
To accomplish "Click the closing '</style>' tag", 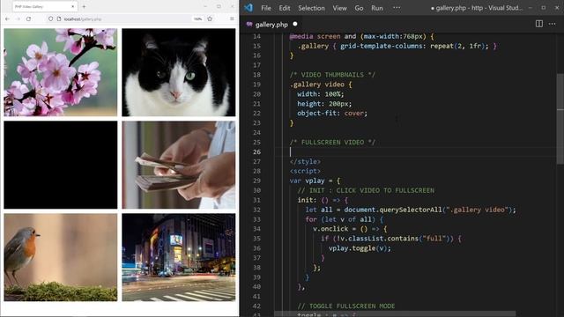I will click(305, 162).
